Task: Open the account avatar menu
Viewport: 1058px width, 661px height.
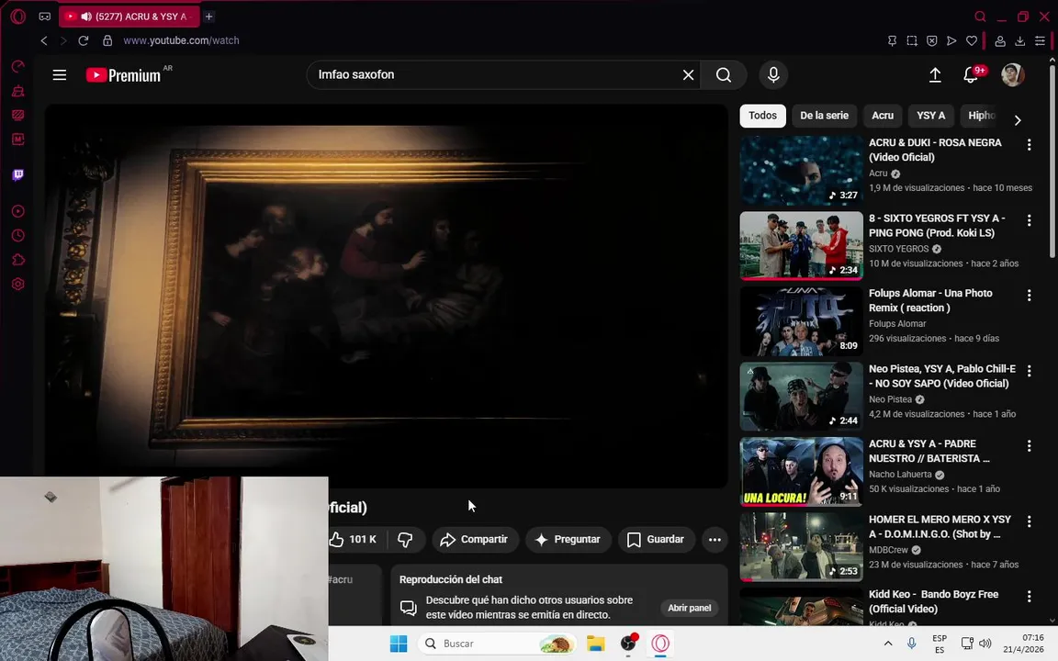Action: tap(1012, 75)
